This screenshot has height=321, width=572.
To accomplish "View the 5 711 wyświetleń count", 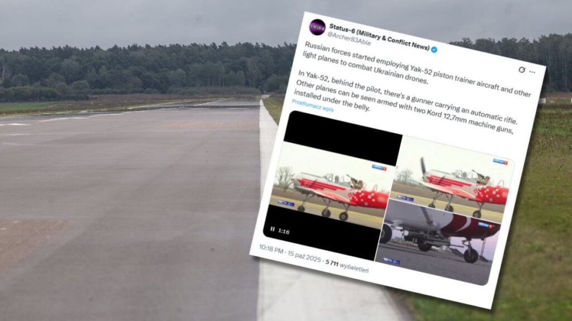I will pos(347,266).
